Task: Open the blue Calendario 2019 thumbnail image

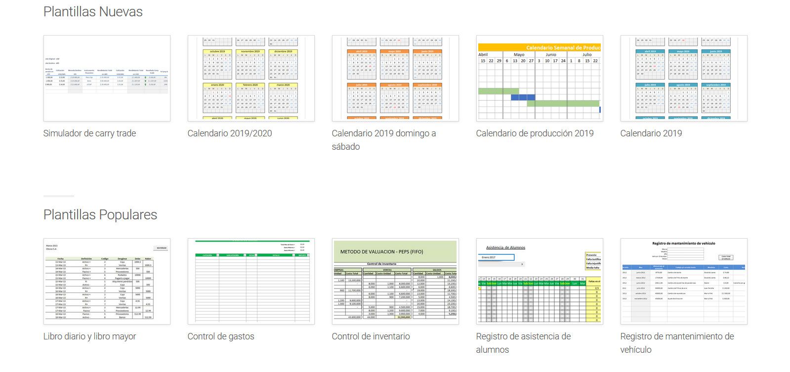Action: click(684, 78)
